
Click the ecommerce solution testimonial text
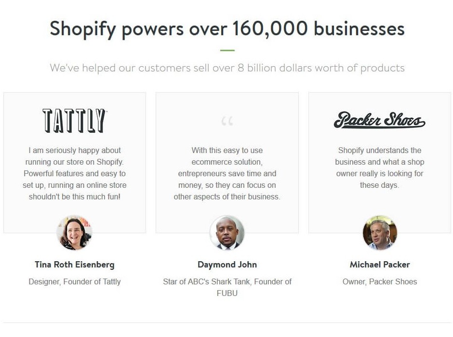point(227,173)
